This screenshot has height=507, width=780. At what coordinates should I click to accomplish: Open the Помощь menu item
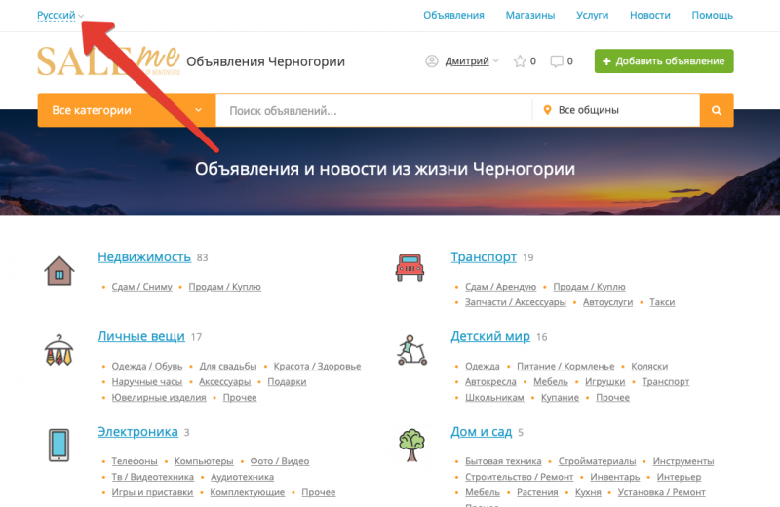tap(712, 16)
